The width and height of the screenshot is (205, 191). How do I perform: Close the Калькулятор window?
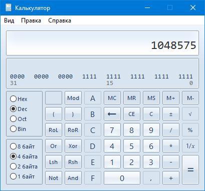tap(193, 7)
